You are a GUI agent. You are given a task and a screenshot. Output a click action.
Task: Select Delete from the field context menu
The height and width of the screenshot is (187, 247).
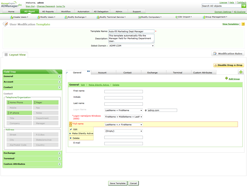(x=76, y=138)
